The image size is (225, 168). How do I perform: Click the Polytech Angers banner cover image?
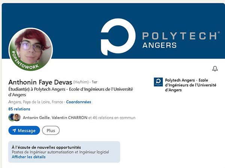113,31
